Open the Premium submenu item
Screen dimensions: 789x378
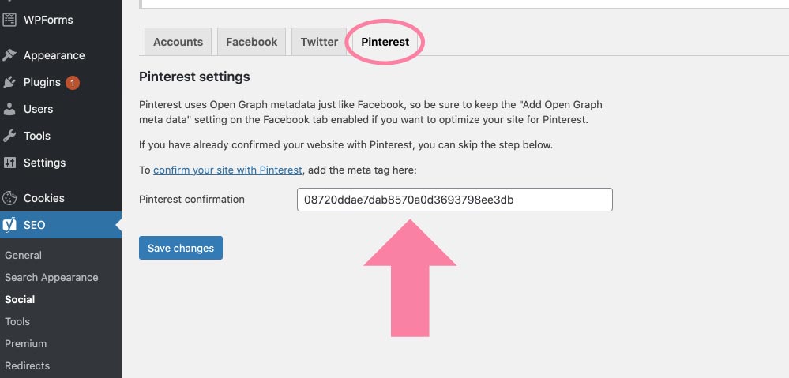[25, 344]
